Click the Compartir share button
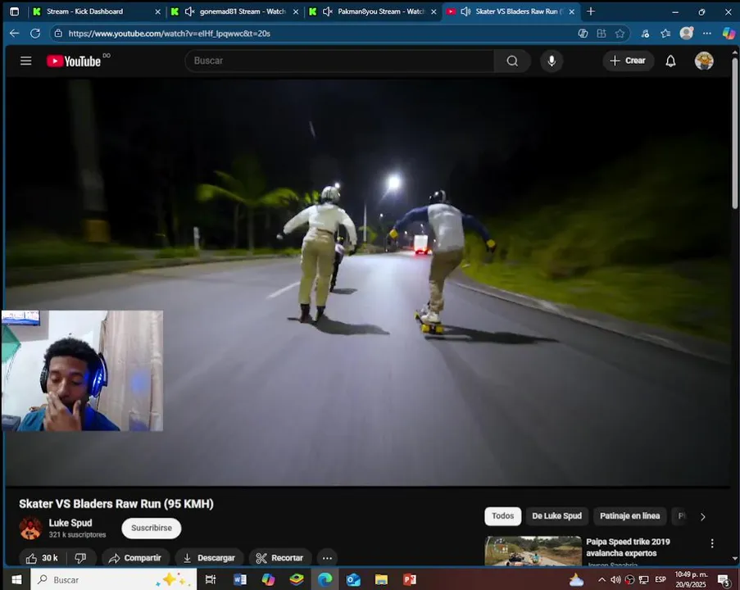 point(135,558)
